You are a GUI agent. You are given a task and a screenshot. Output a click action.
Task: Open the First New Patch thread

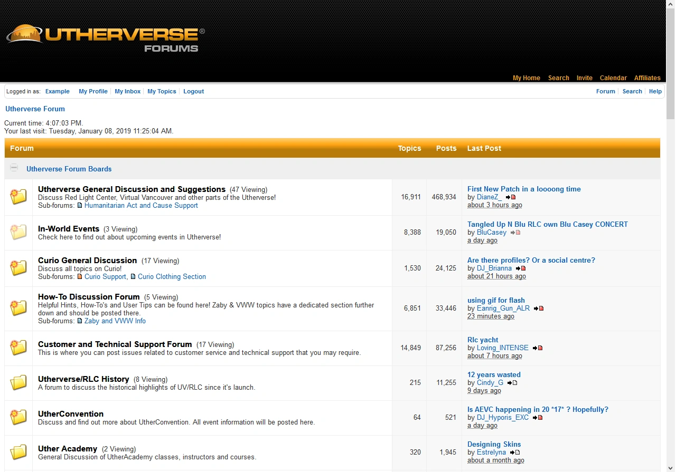click(x=524, y=189)
